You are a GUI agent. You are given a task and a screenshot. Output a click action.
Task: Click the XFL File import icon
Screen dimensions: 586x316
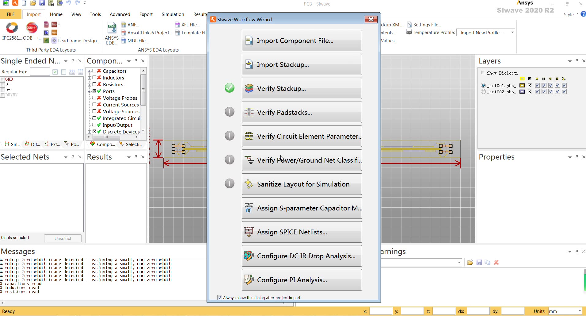(177, 25)
